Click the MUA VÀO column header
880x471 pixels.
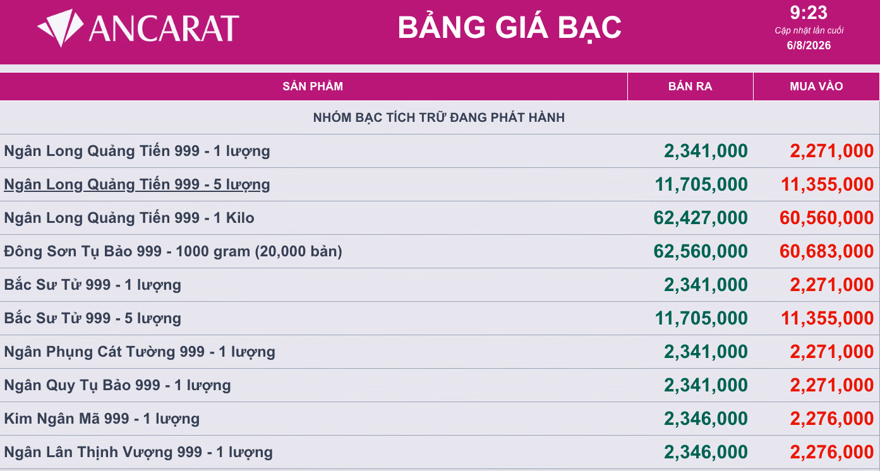[817, 86]
